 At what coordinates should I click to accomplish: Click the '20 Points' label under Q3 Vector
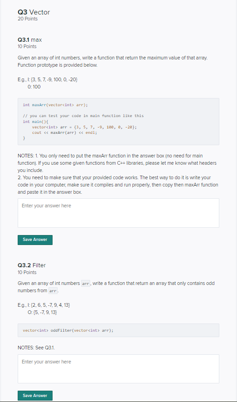[x=28, y=19]
